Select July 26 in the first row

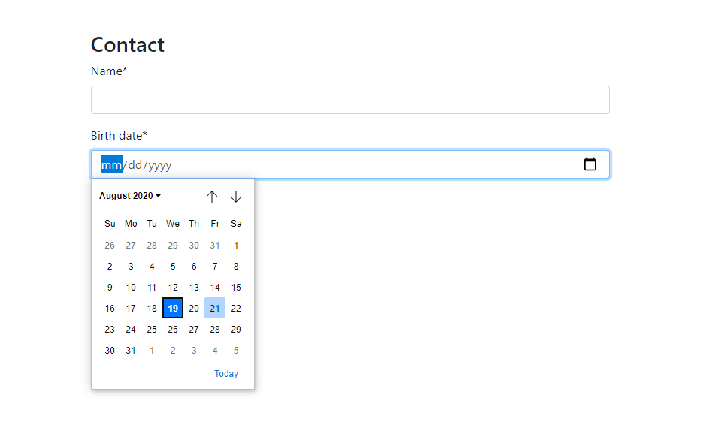(x=110, y=246)
